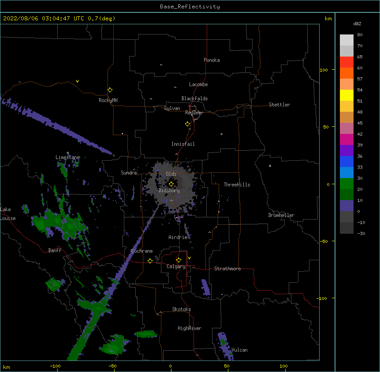380x372 pixels.
Task: Select the asterisk marker above Limestone label
Action: [x=68, y=153]
